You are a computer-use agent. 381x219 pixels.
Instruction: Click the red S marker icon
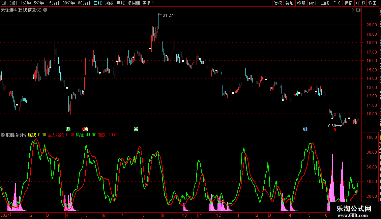pos(335,130)
